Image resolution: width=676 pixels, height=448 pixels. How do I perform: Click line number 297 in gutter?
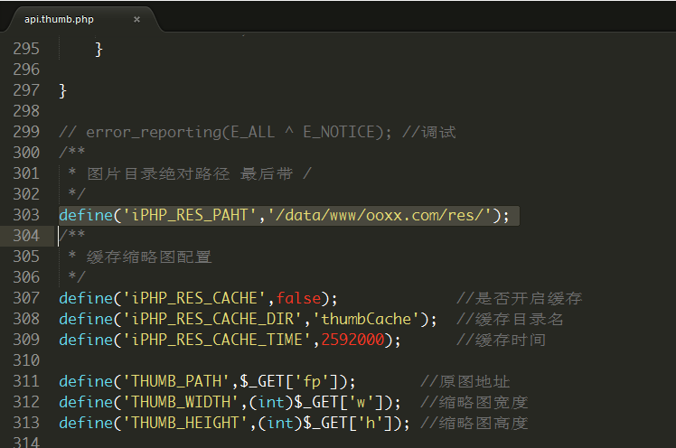26,90
